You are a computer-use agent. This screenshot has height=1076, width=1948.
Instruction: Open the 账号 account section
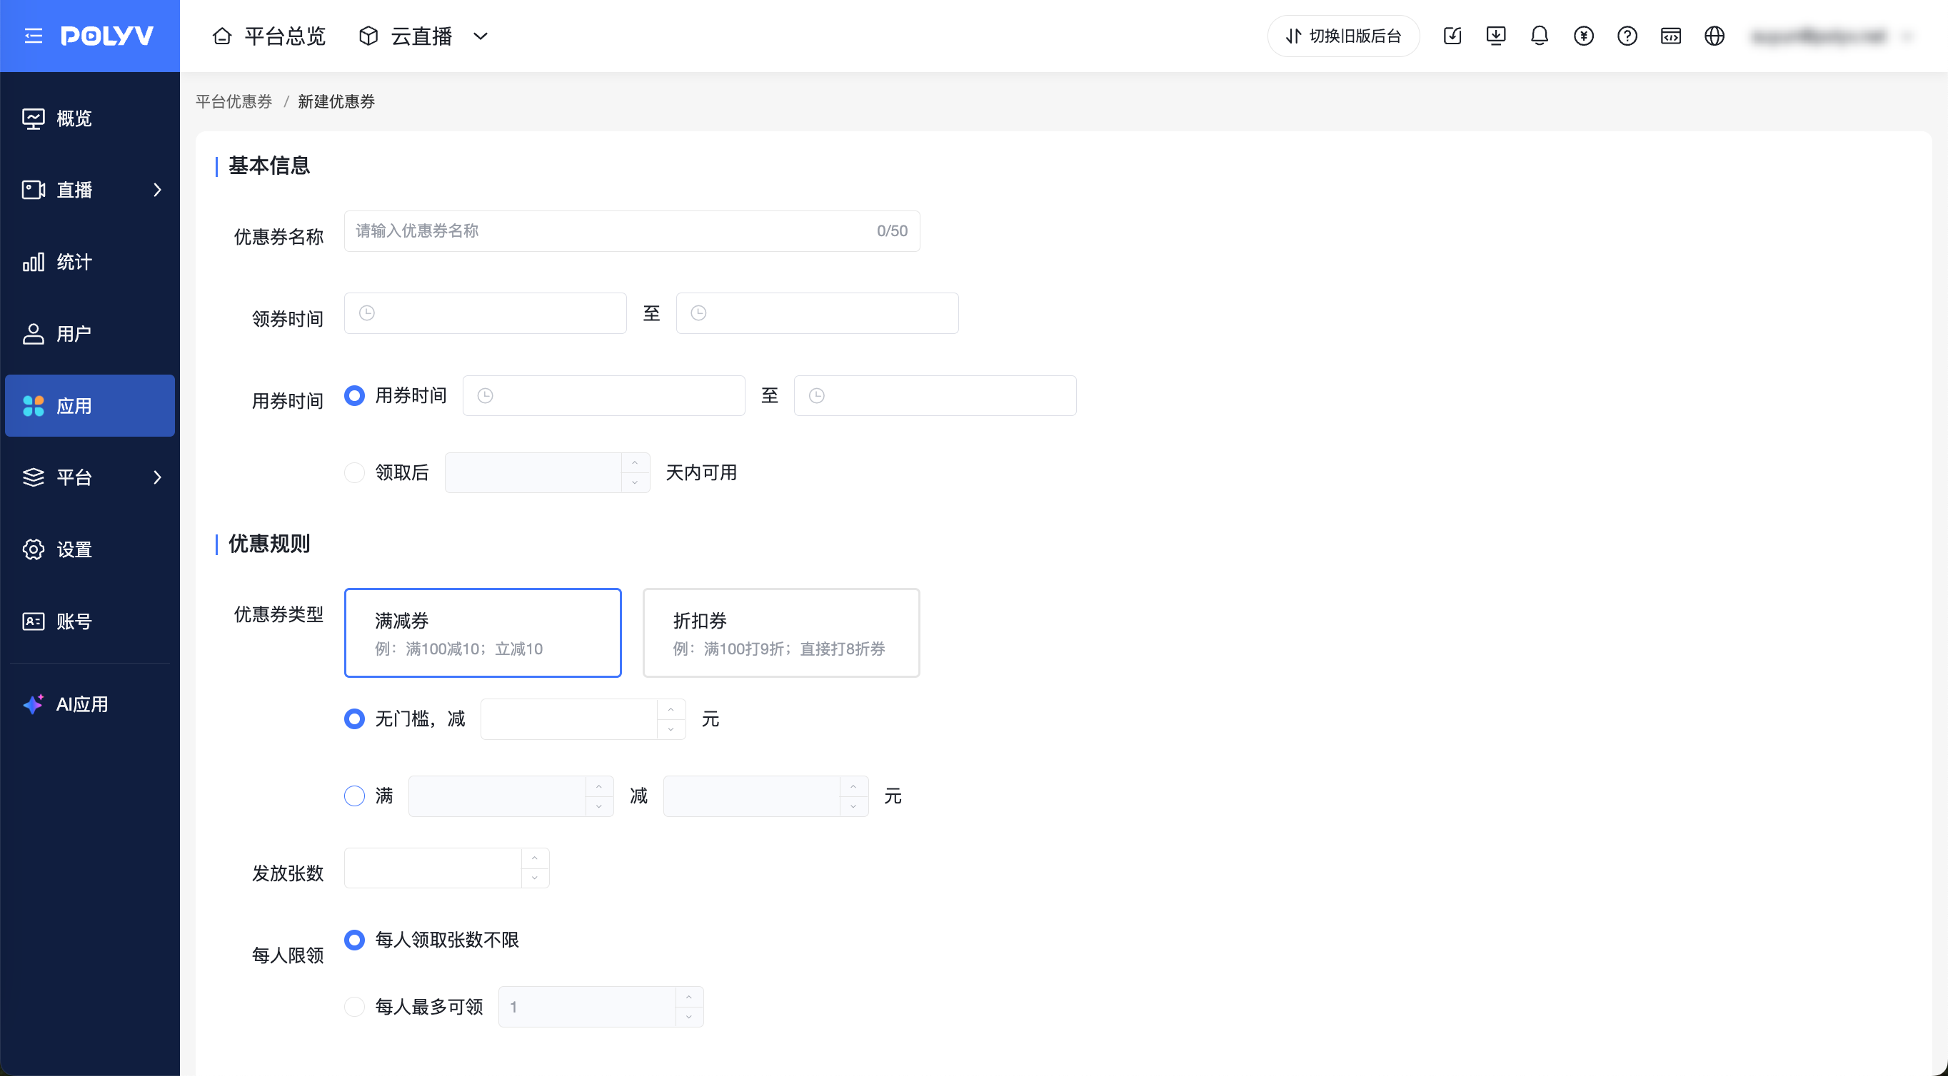[x=90, y=621]
